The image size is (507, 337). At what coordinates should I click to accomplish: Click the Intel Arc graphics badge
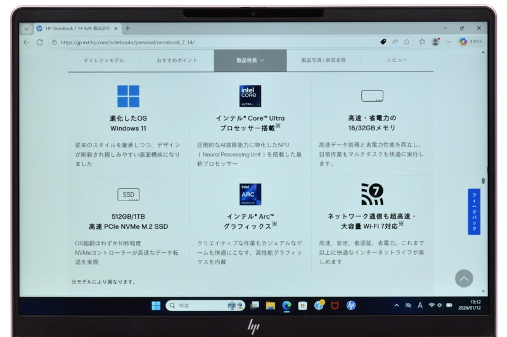click(x=250, y=195)
